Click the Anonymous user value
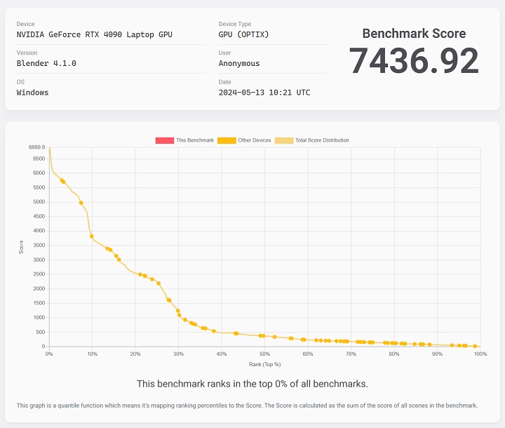Screen dimensions: 505x428 (x=239, y=63)
